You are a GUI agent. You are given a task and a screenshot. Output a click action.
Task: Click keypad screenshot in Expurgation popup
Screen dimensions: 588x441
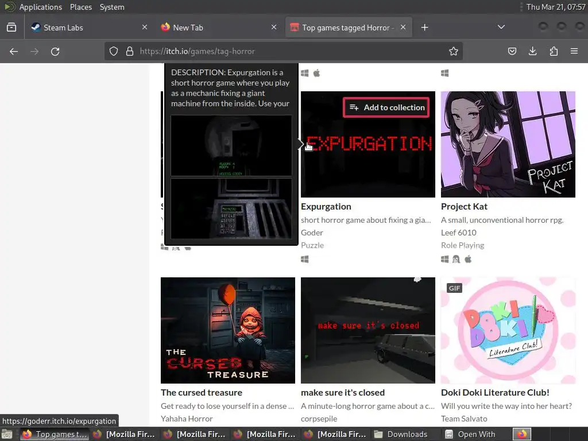[x=231, y=208]
